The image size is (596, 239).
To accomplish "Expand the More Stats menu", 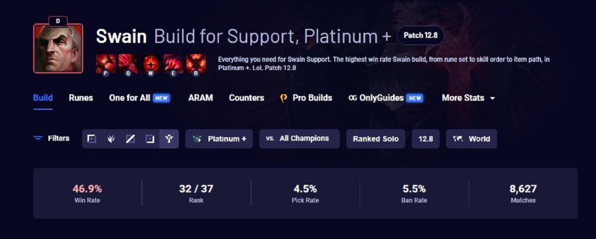I will (x=469, y=98).
